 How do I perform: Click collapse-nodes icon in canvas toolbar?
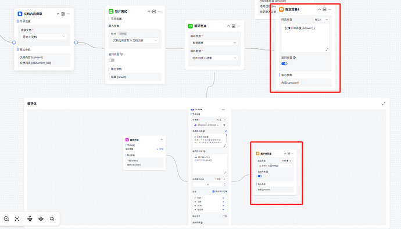[30, 219]
